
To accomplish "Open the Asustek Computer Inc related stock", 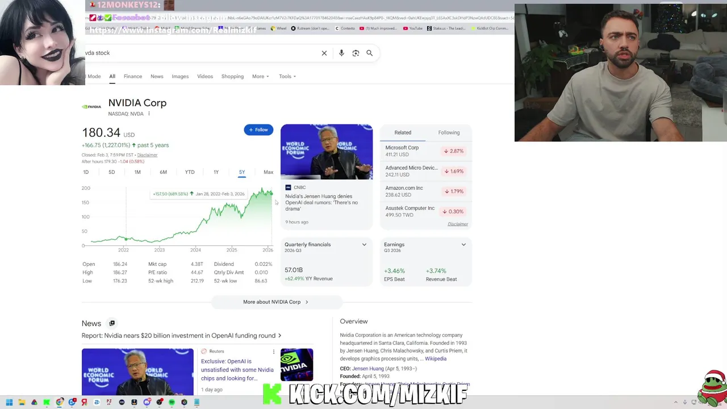I will (425, 211).
